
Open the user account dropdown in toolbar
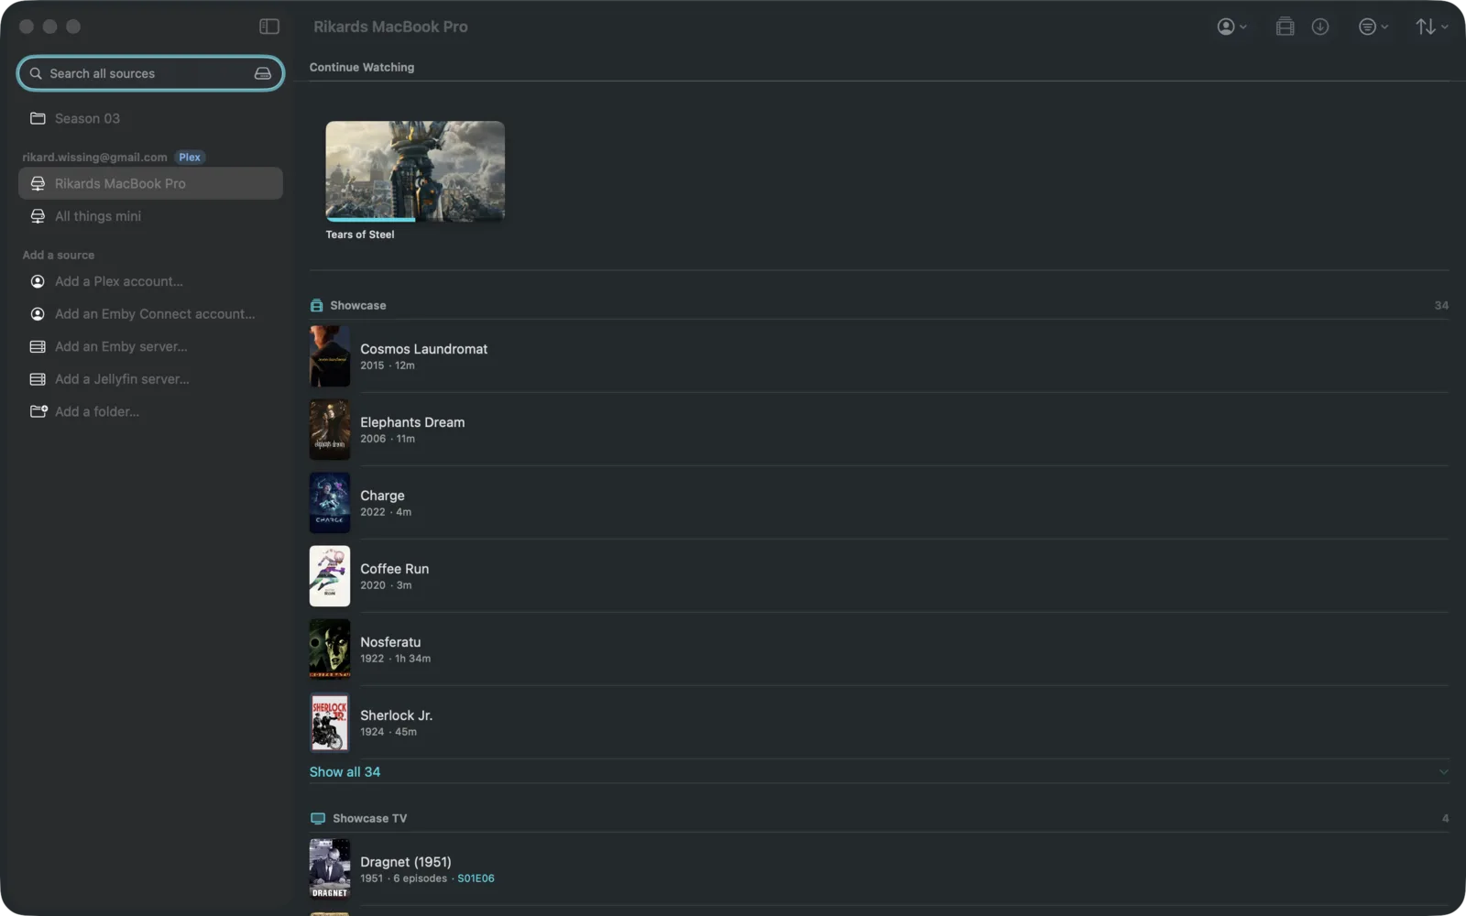(x=1231, y=27)
